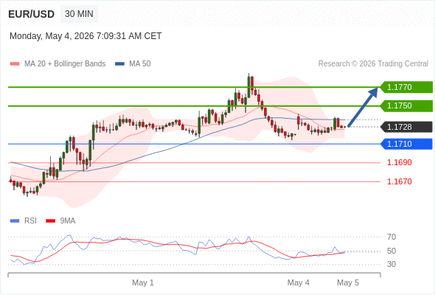Click the 9MA legend label

[68, 221]
